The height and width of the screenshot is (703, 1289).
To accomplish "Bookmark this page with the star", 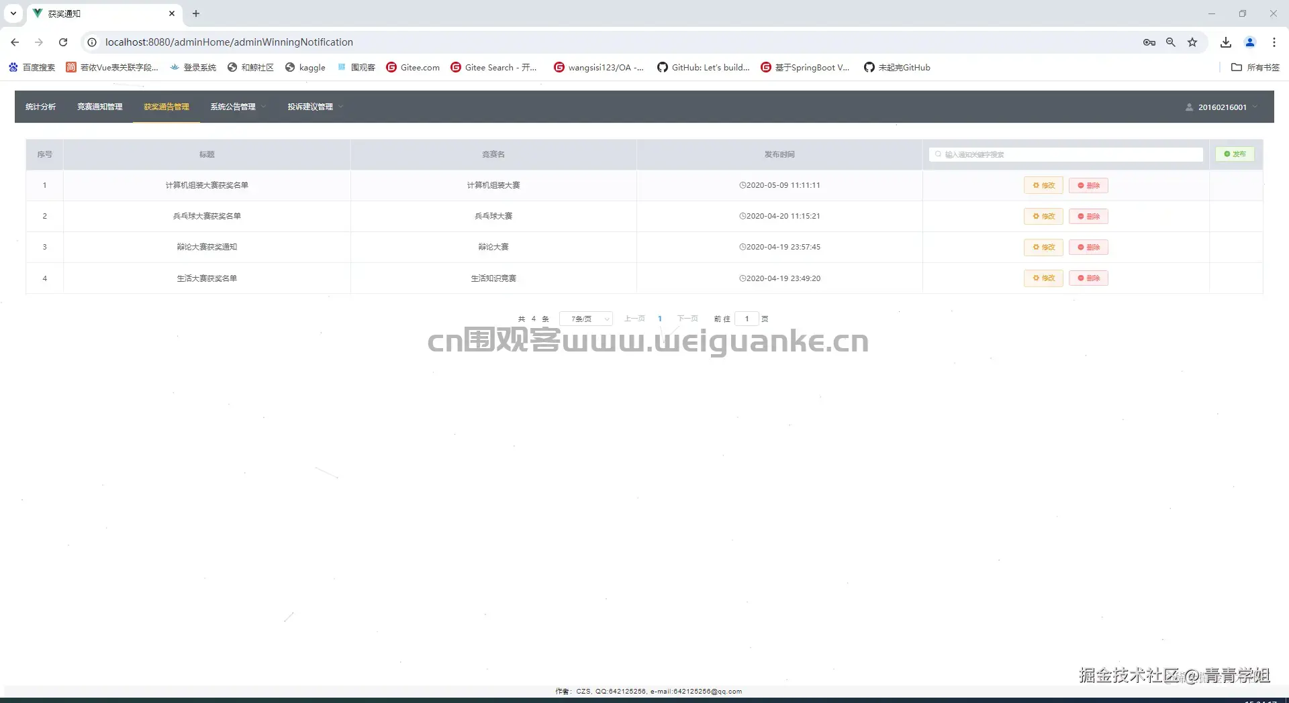I will pyautogui.click(x=1192, y=42).
